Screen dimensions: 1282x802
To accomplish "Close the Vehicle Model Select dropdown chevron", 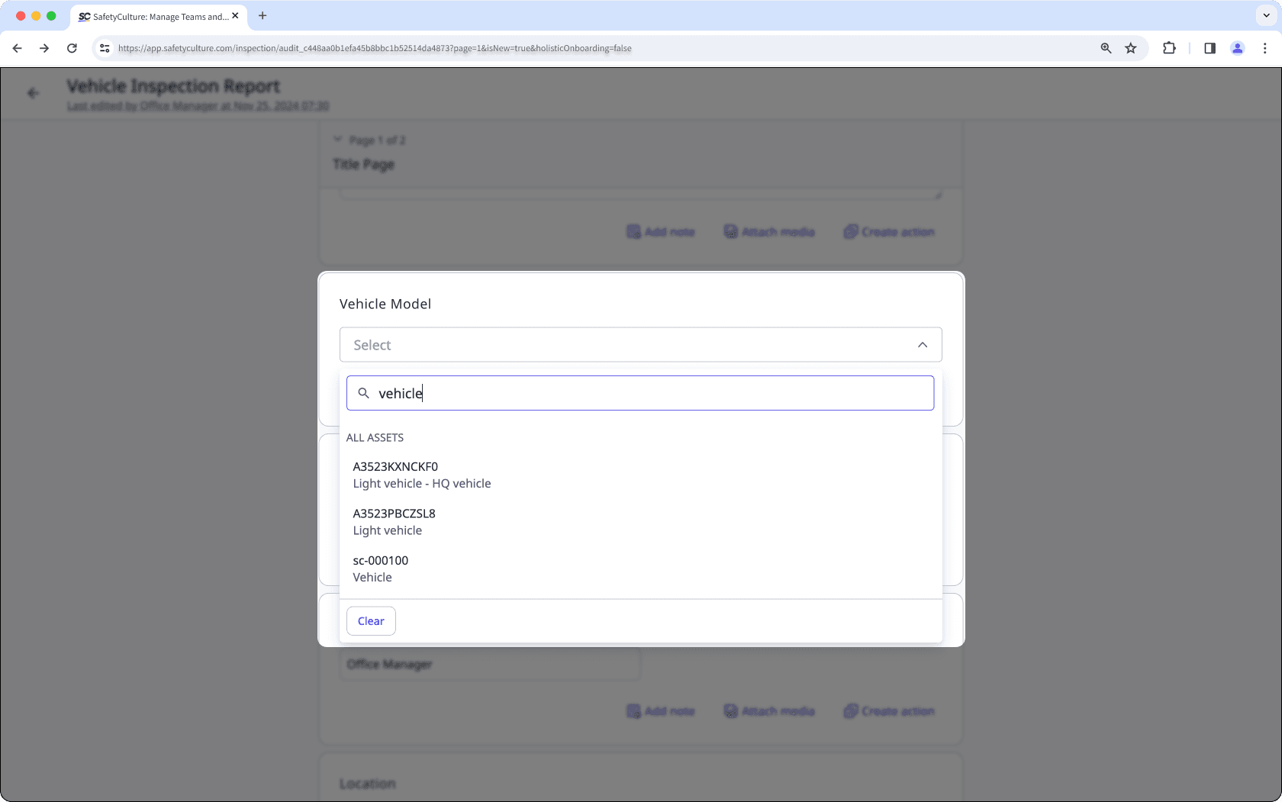I will pos(922,344).
